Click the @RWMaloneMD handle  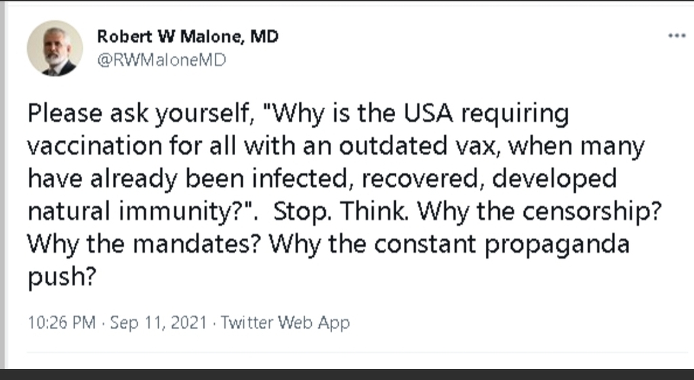point(162,60)
